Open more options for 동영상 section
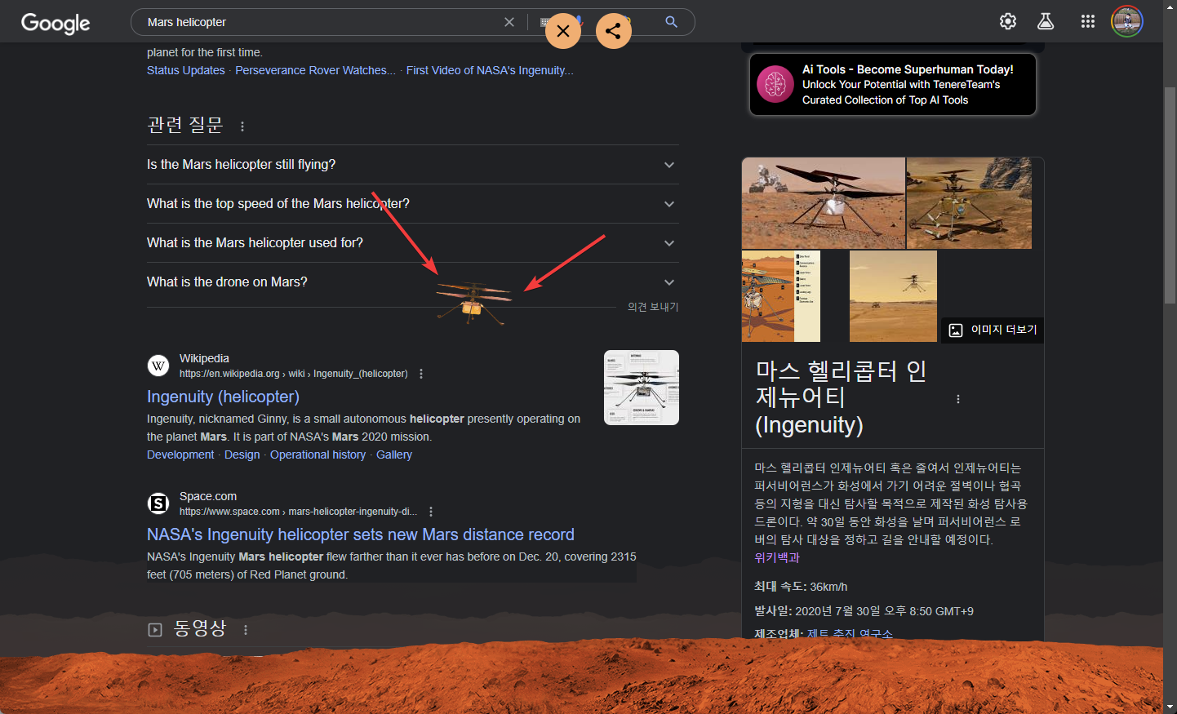 click(246, 630)
